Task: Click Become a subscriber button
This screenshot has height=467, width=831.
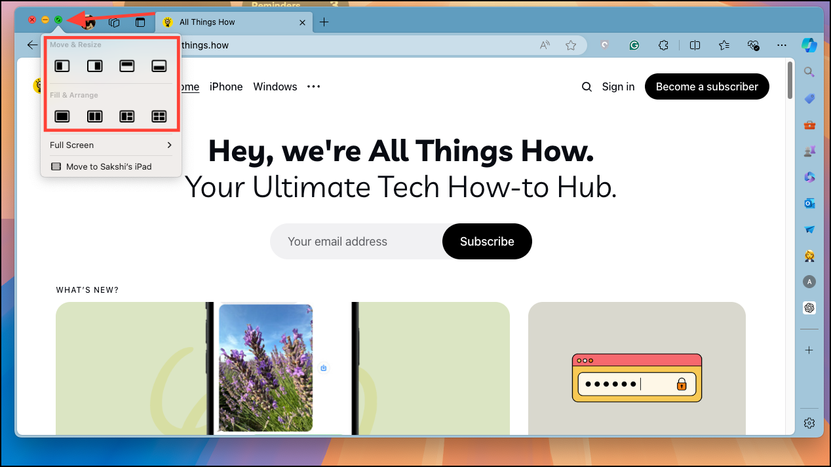Action: pyautogui.click(x=707, y=86)
